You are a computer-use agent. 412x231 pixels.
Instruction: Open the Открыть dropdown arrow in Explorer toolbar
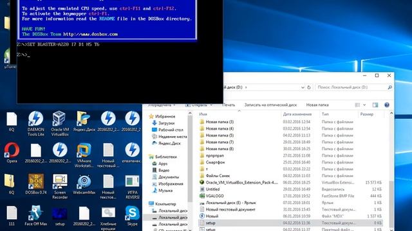[x=211, y=105]
